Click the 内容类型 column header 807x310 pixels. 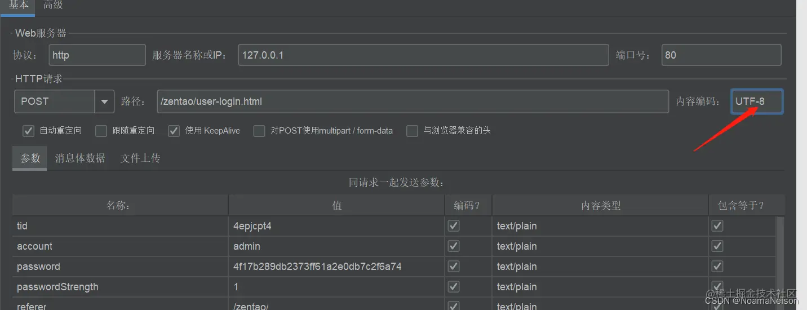click(600, 205)
